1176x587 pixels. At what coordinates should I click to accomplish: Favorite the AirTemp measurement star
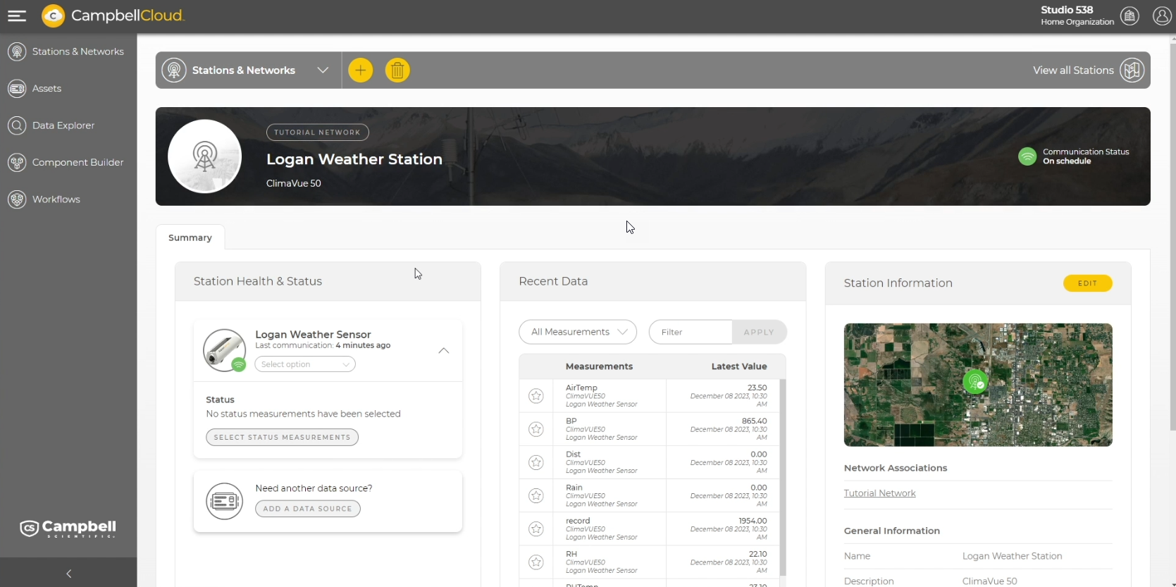pyautogui.click(x=536, y=396)
